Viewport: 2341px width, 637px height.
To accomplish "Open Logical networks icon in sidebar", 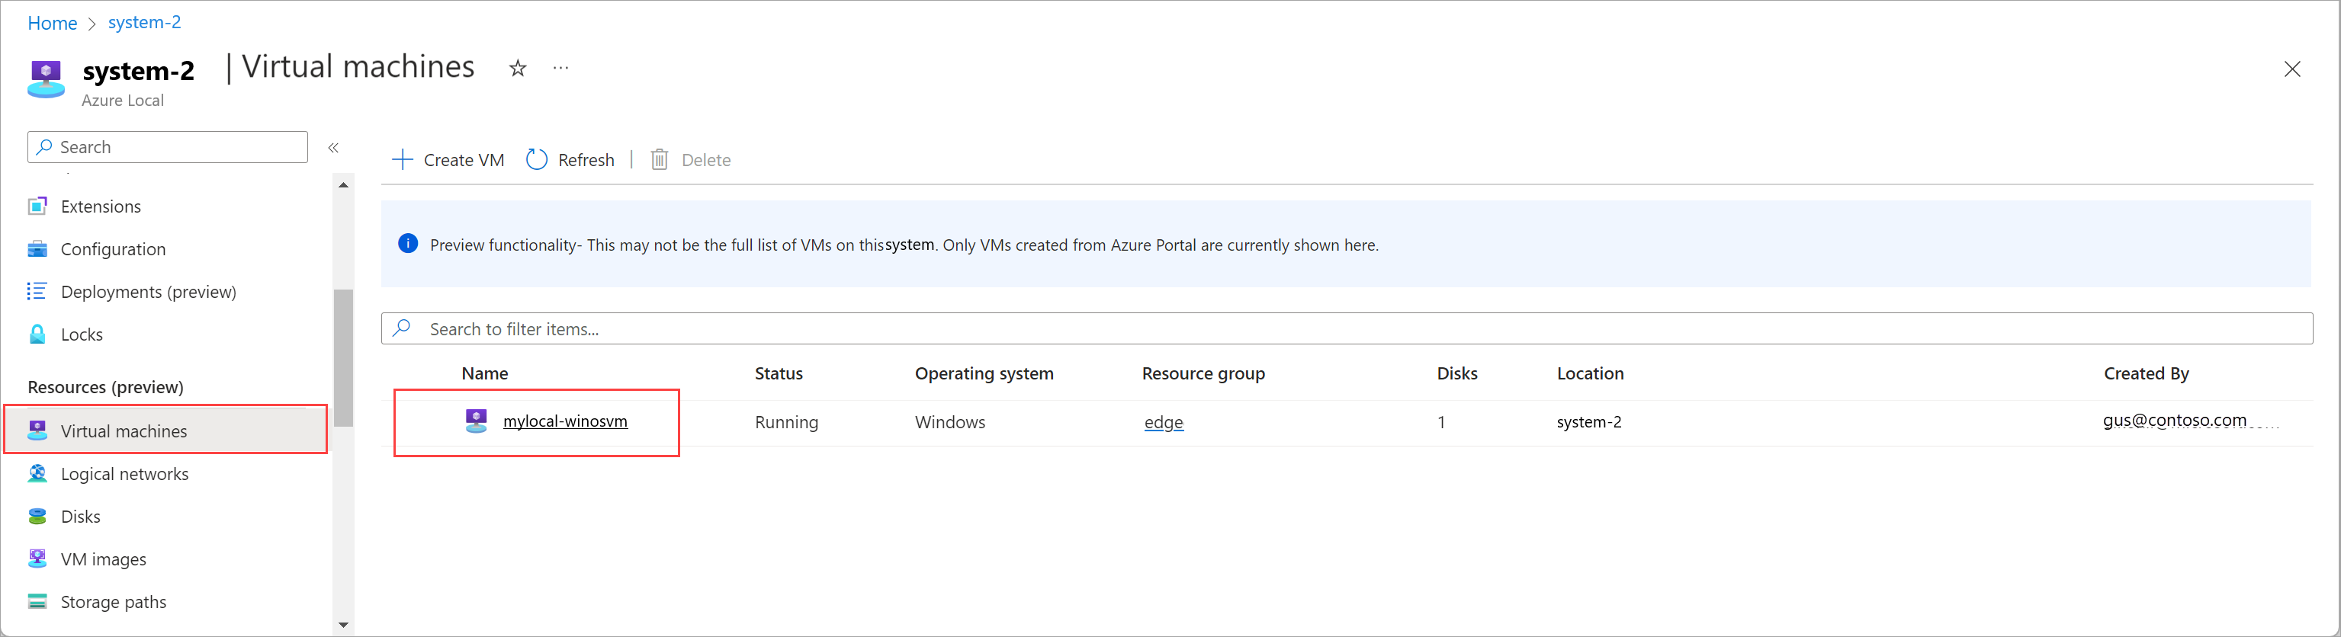I will (x=37, y=473).
